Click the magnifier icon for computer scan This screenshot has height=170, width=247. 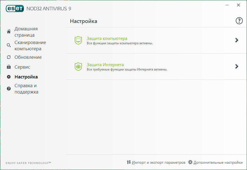pos(9,45)
